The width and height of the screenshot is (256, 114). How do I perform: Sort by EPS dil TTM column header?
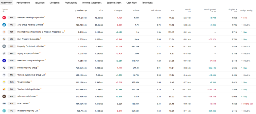187,10
